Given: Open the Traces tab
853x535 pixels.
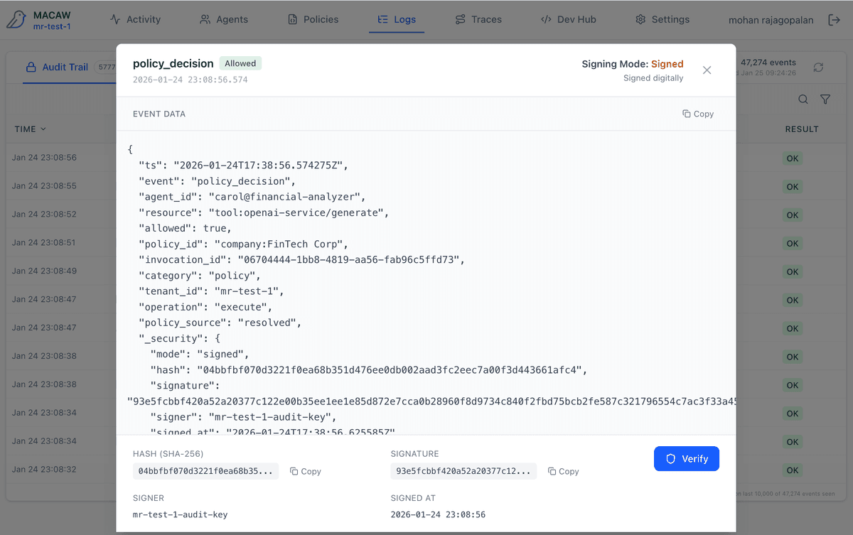Looking at the screenshot, I should click(478, 19).
